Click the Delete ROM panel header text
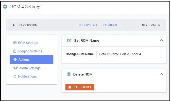Image resolution: width=171 pixels, height=101 pixels. [83, 74]
